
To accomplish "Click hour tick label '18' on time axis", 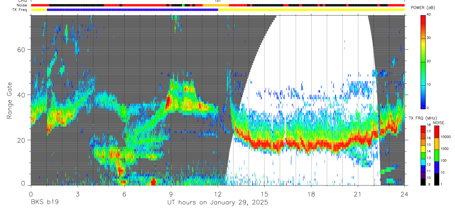I will [x=311, y=194].
